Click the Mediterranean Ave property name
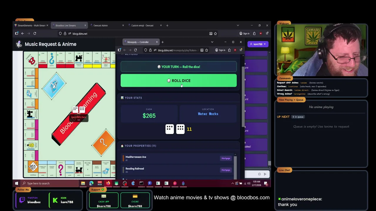Image resolution: width=376 pixels, height=211 pixels. (136, 157)
